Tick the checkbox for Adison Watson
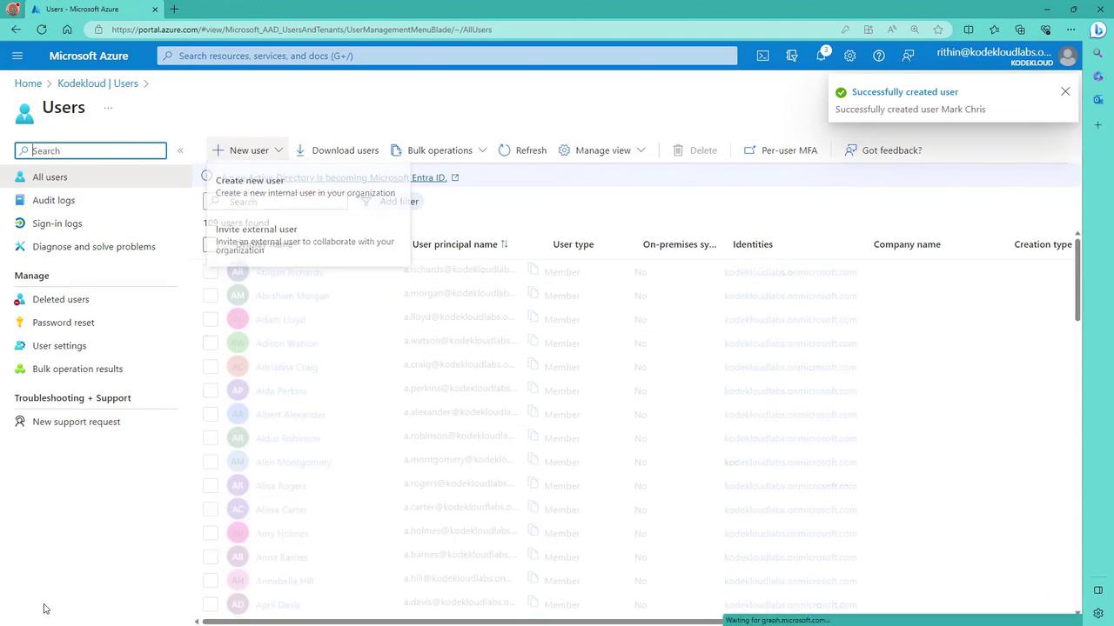 pos(211,343)
